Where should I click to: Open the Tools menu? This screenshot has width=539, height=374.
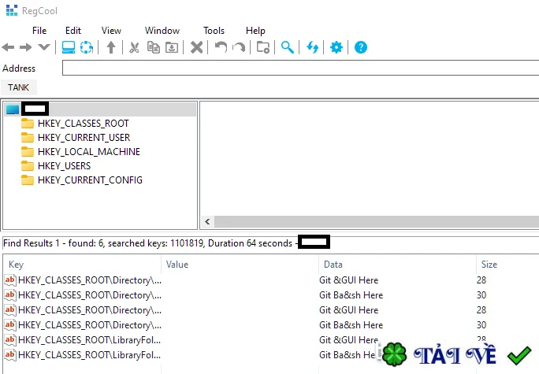pos(214,31)
